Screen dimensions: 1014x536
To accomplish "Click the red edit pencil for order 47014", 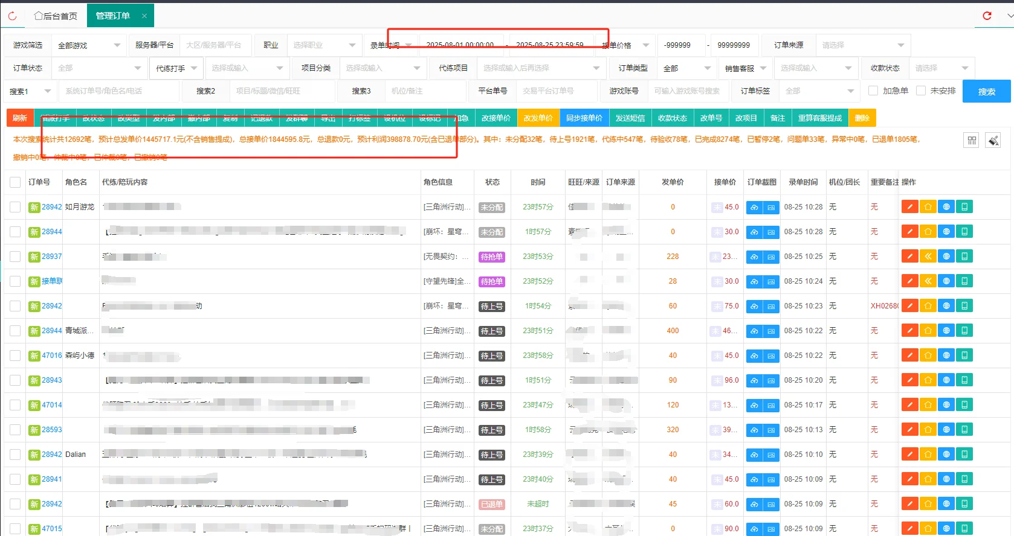I will (910, 405).
